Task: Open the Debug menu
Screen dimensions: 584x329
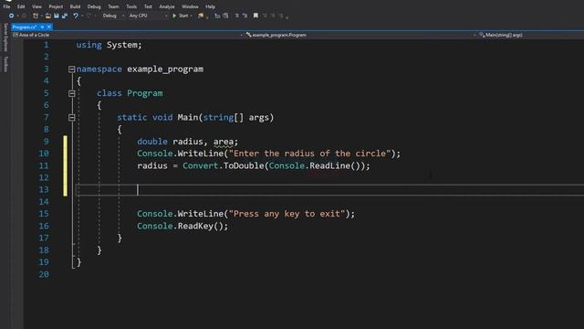Action: pyautogui.click(x=94, y=6)
